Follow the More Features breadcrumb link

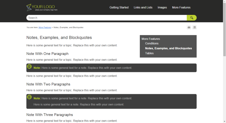coord(45,27)
